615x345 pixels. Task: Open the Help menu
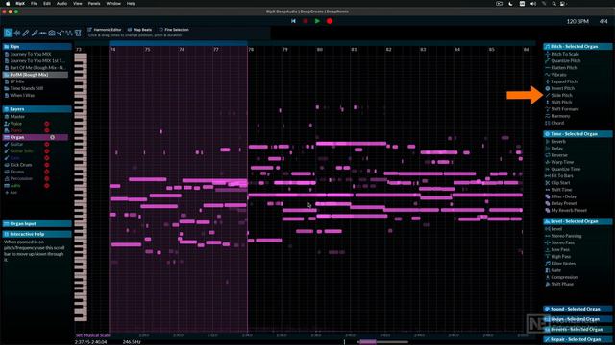pos(131,4)
